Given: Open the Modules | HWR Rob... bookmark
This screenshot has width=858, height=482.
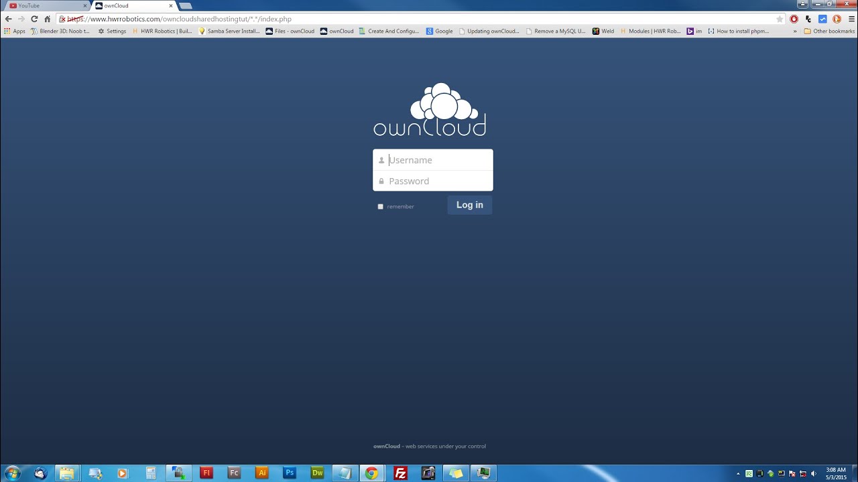Looking at the screenshot, I should (x=650, y=31).
